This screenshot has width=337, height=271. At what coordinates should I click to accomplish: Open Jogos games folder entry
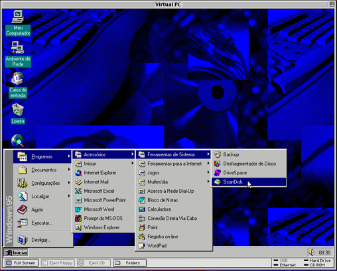(x=174, y=173)
